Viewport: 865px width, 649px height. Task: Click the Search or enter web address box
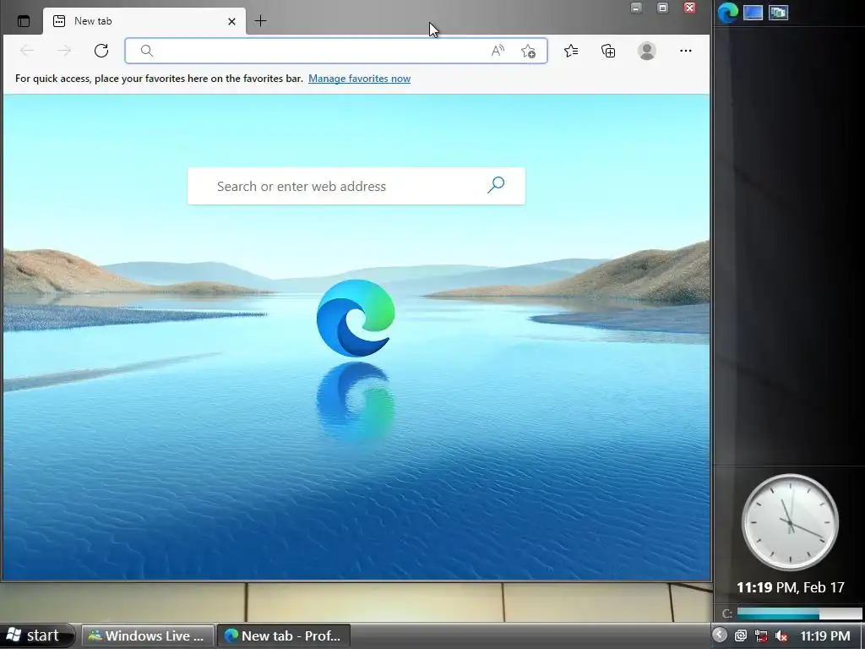pos(356,186)
